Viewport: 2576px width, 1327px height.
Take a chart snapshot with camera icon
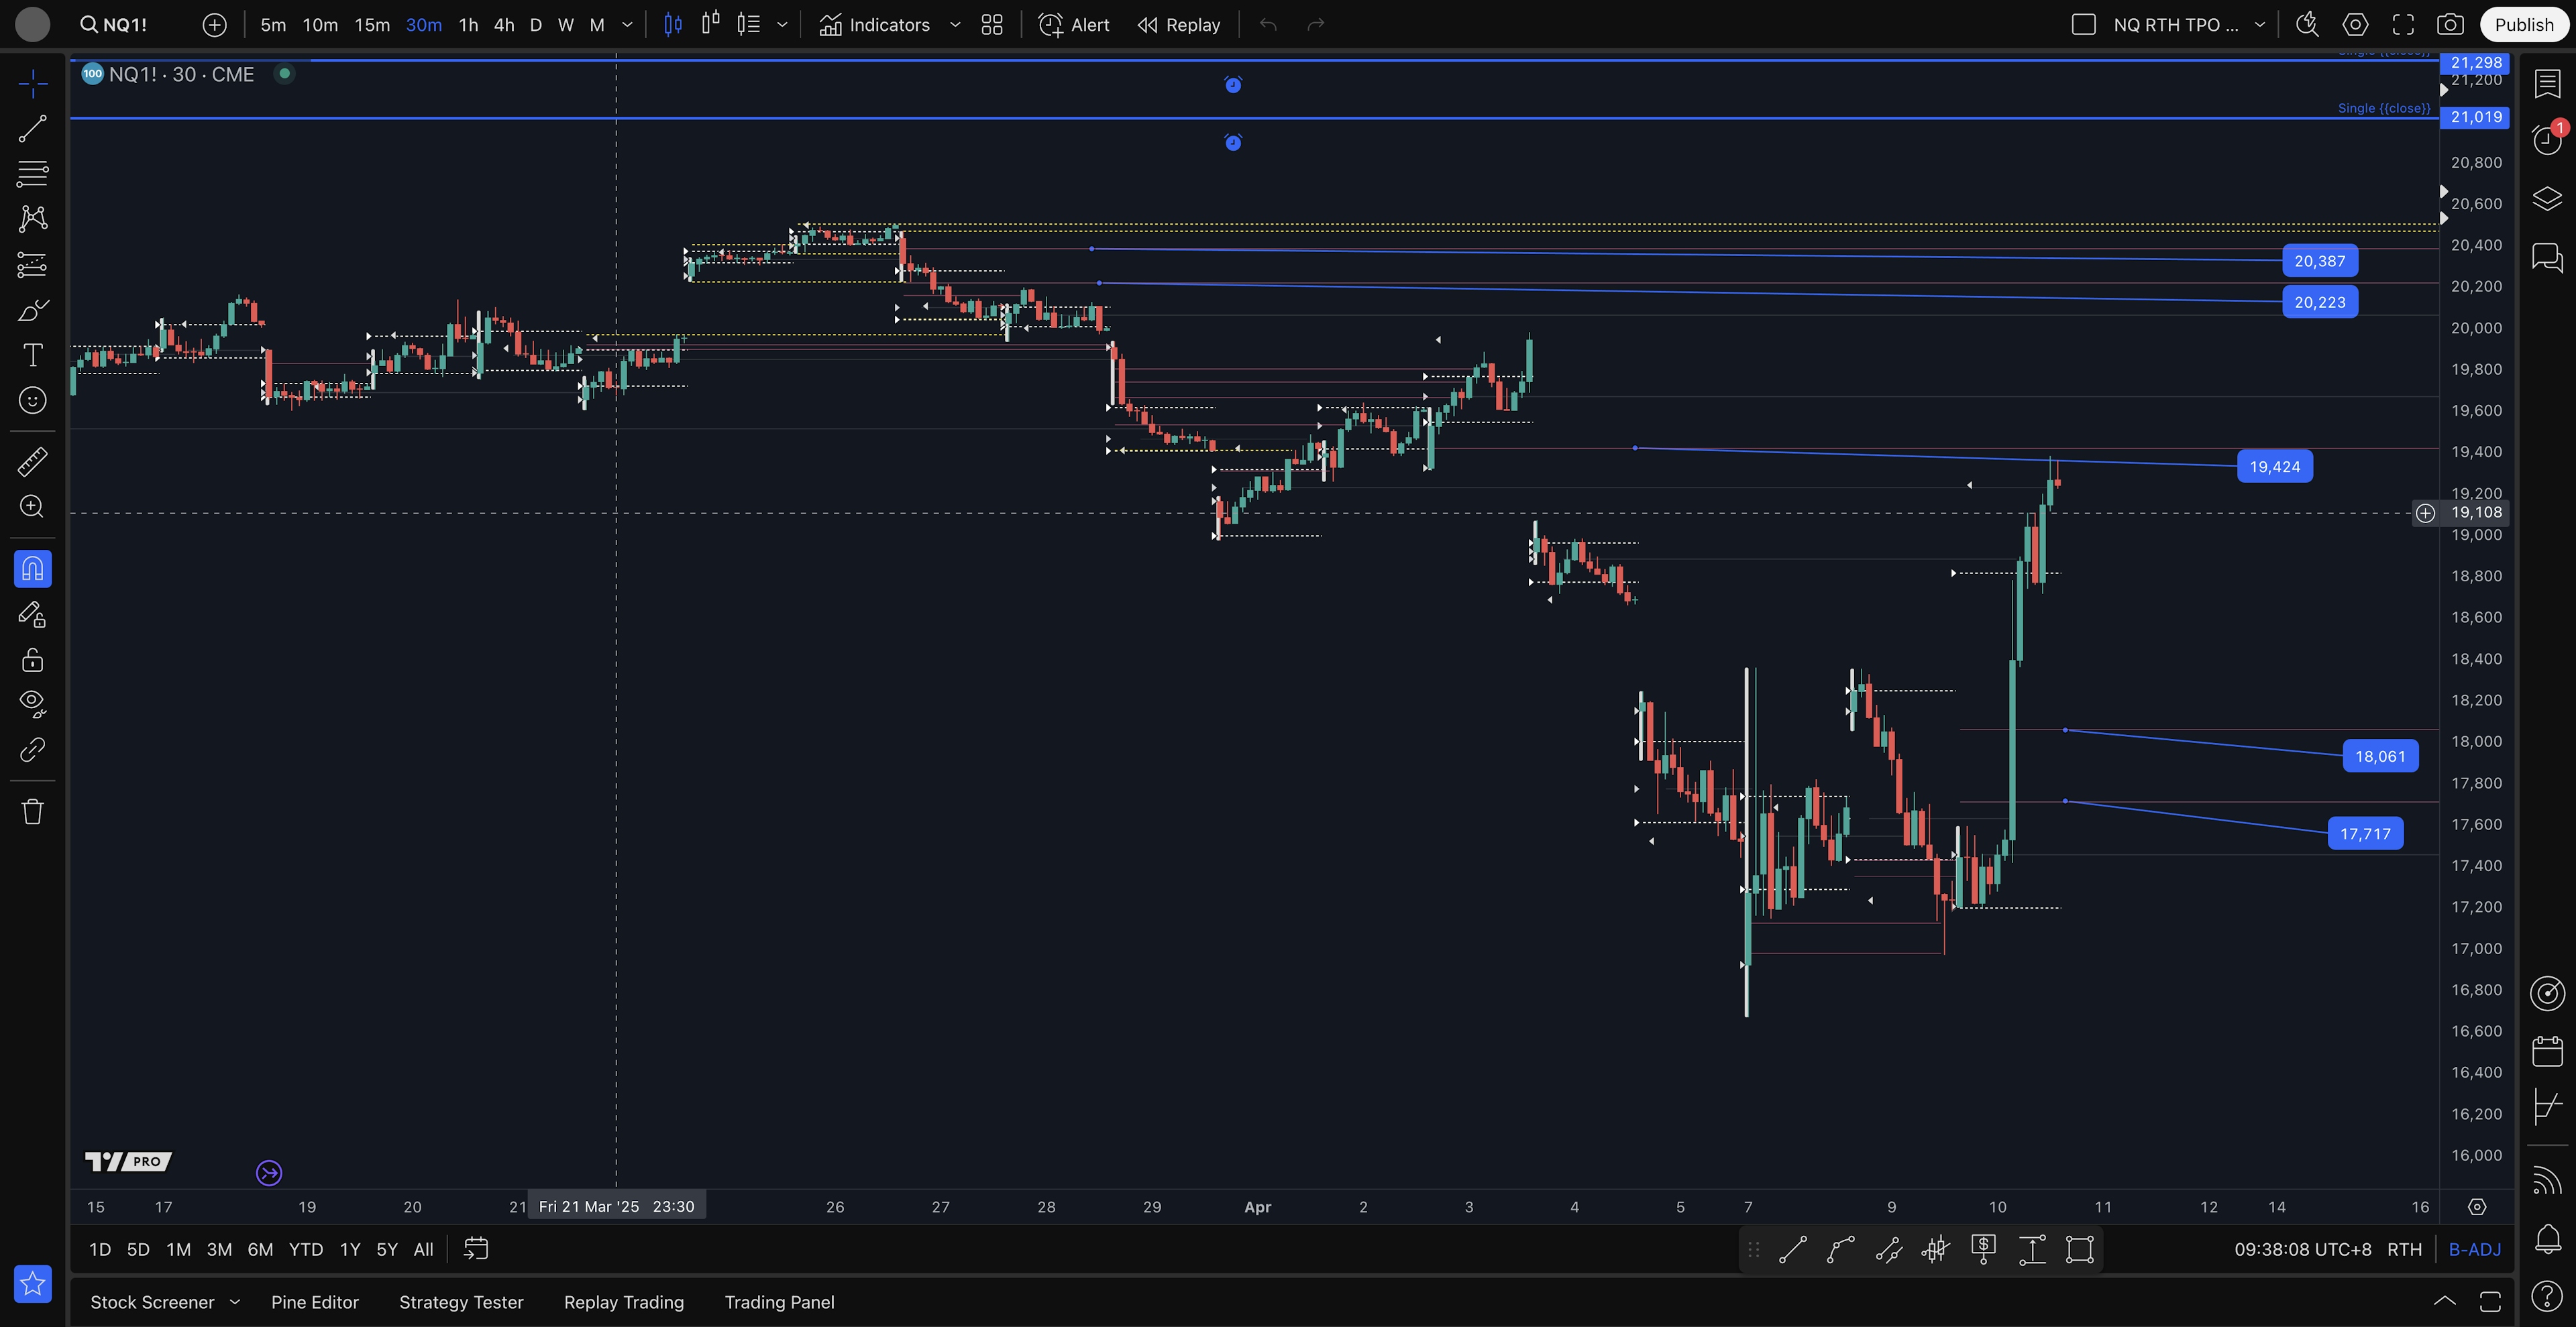tap(2450, 25)
